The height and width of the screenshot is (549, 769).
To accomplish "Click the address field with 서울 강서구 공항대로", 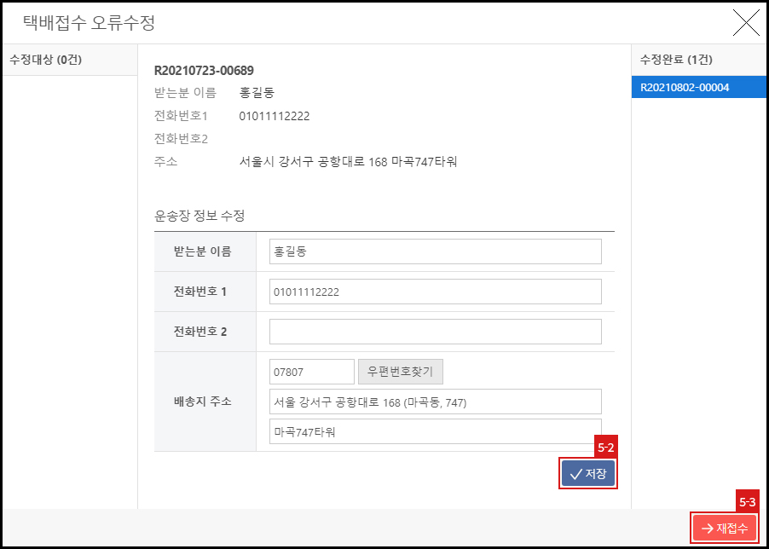I will [435, 402].
